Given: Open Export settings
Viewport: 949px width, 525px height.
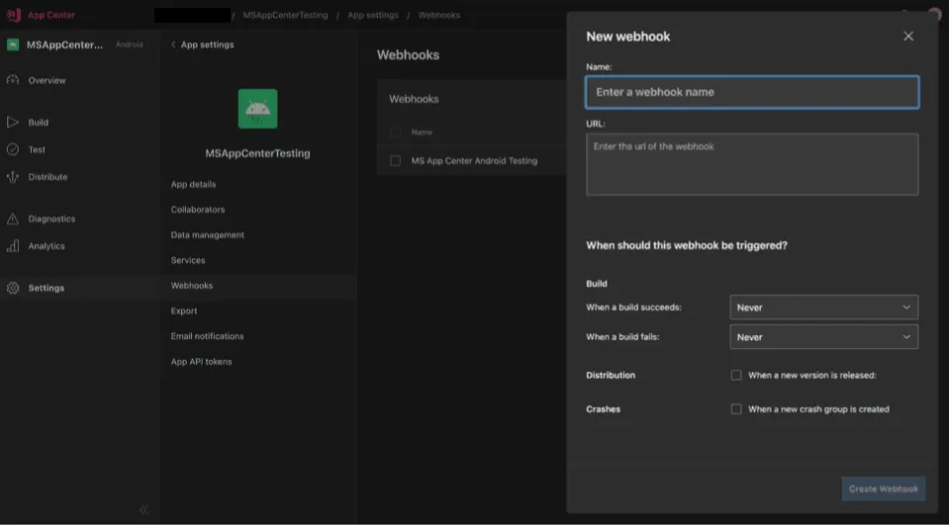Looking at the screenshot, I should click(184, 310).
